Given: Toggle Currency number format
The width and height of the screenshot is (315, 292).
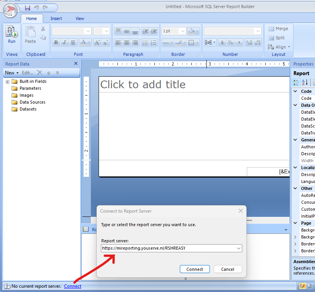Looking at the screenshot, I should pos(222,42).
